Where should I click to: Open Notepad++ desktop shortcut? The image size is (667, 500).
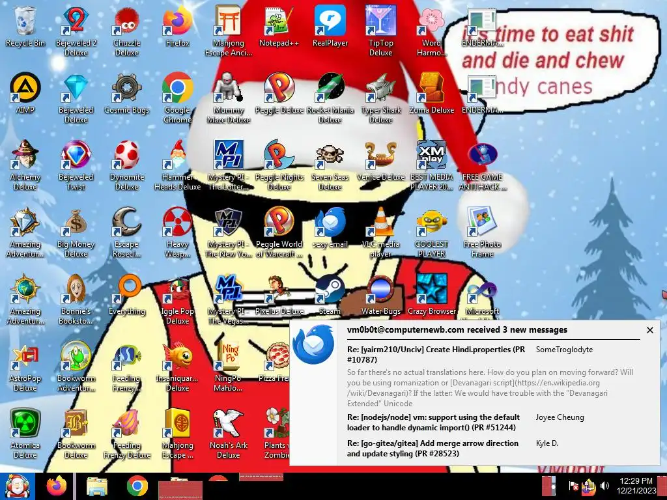point(279,26)
